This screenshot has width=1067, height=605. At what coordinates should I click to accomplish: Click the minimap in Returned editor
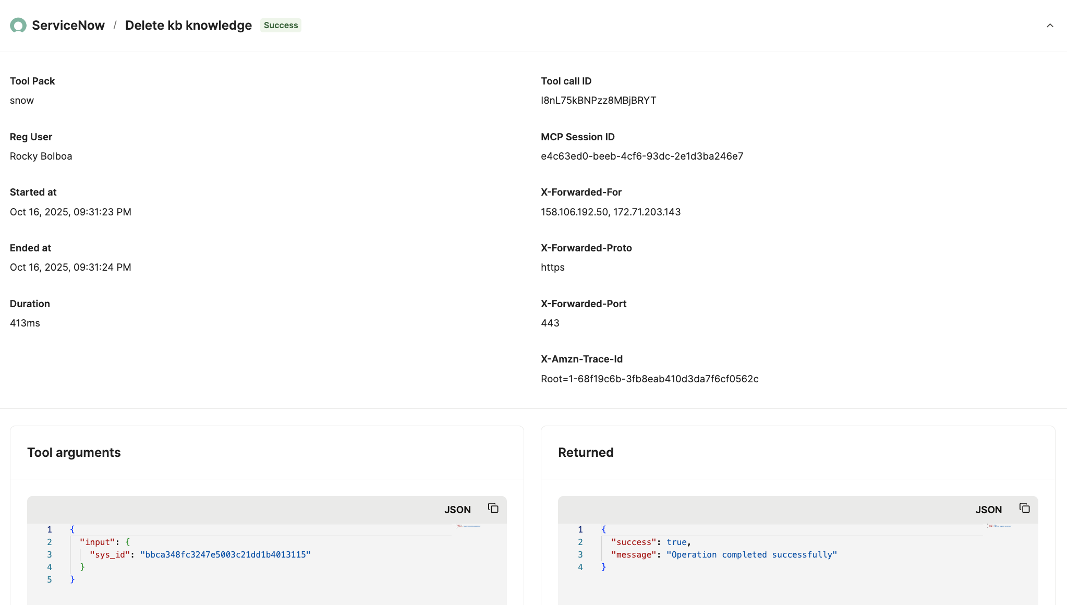coord(999,526)
